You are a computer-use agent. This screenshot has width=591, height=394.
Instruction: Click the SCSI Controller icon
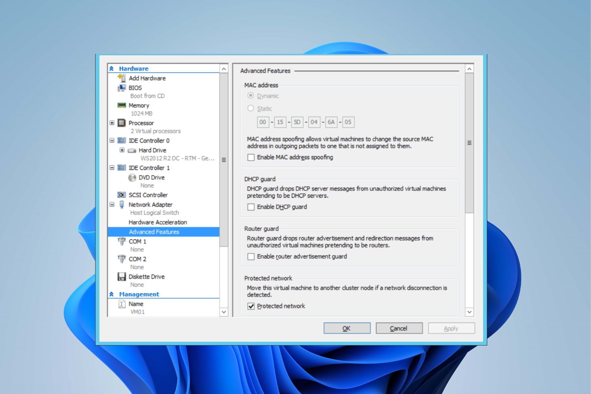tap(122, 195)
